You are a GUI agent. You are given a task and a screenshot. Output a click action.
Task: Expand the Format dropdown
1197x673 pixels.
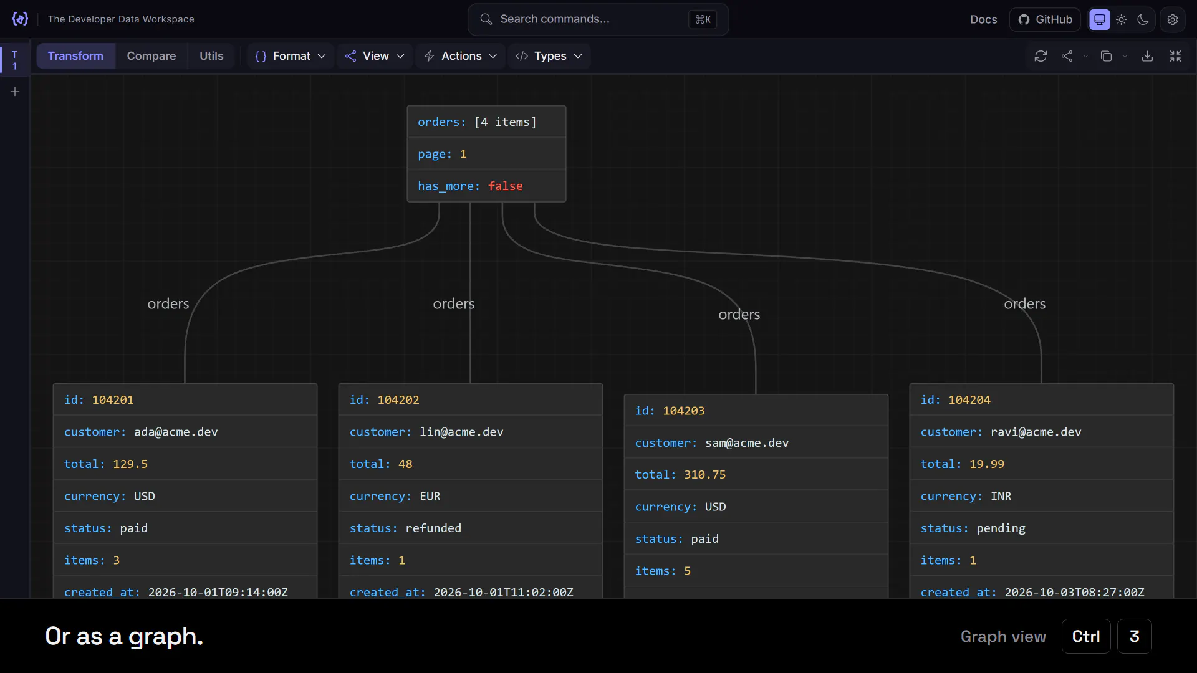tap(291, 56)
